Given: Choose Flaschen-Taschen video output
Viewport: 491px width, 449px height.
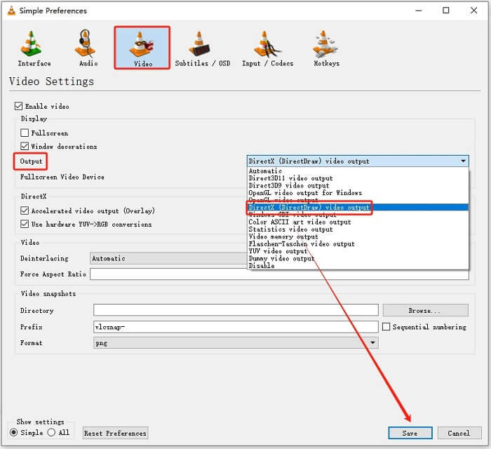Looking at the screenshot, I should (x=358, y=243).
